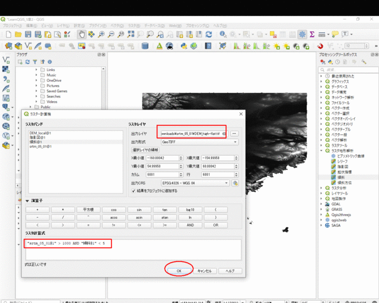Click the New Project icon
379x303 pixels.
pos(8,34)
